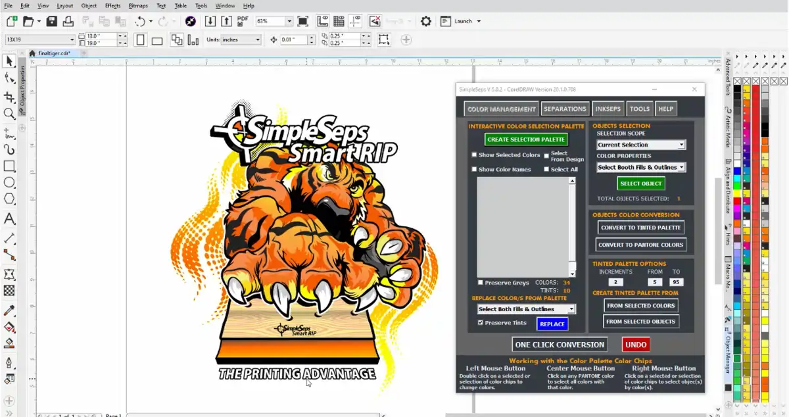This screenshot has height=417, width=789.
Task: Click the Import icon
Action: tap(210, 21)
